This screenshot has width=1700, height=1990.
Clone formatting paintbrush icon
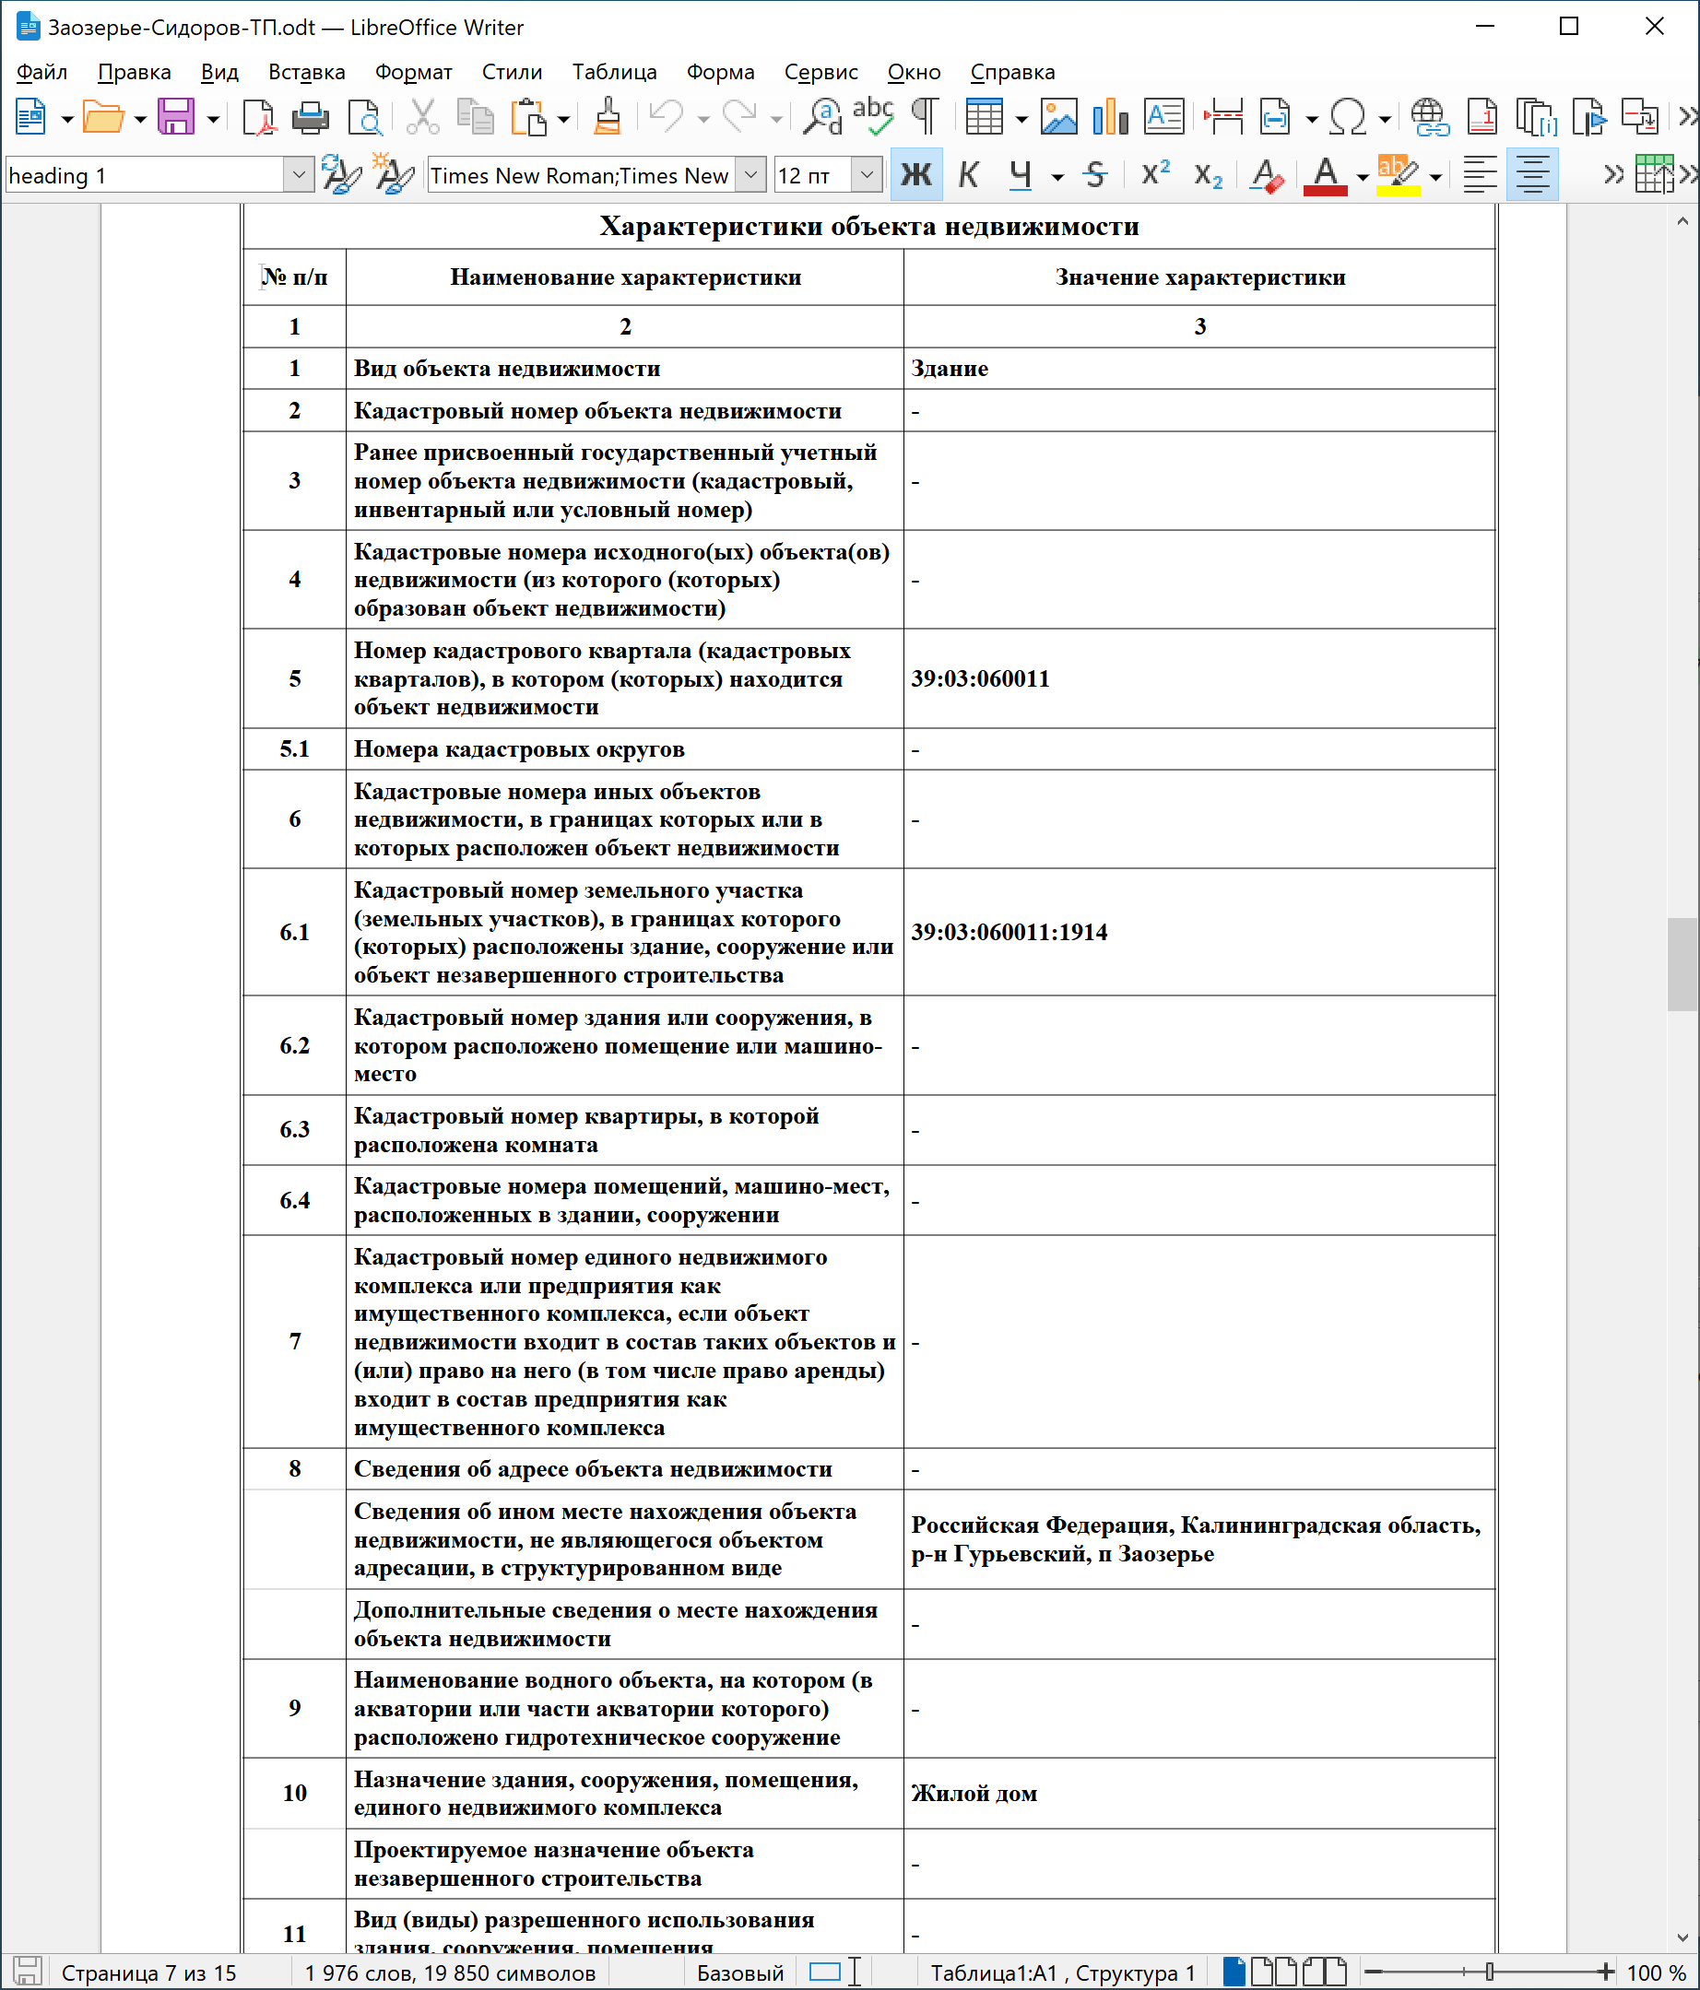(x=607, y=117)
